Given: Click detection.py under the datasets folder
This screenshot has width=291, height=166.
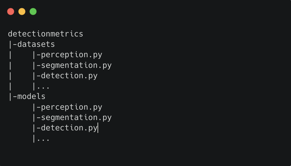Looking at the screenshot, I should pos(69,76).
